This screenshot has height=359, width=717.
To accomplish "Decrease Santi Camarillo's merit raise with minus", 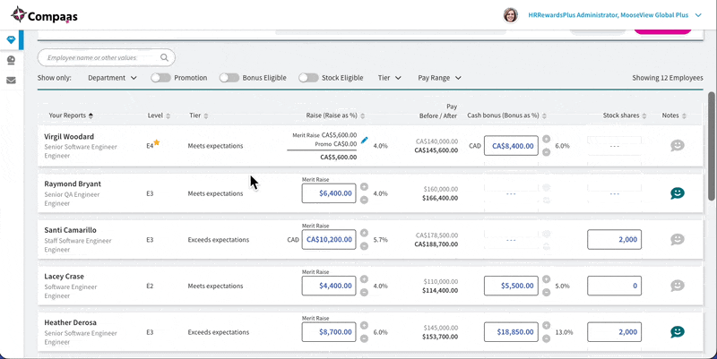I will [364, 246].
